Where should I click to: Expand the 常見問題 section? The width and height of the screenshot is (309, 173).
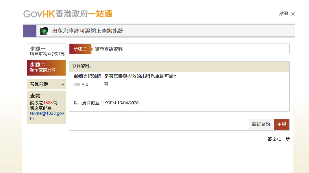pos(39,84)
